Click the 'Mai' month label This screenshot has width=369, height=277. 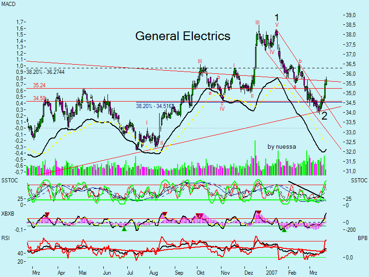pyautogui.click(x=83, y=273)
